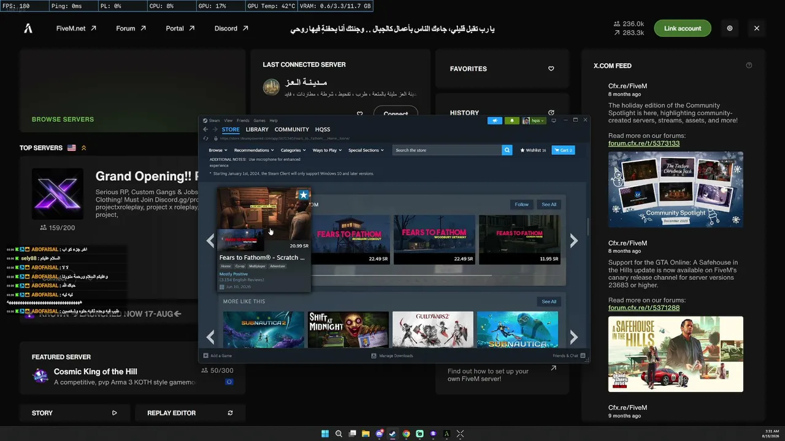This screenshot has height=441, width=785.
Task: Collapse the Top Servers region chevron
Action: coord(84,148)
